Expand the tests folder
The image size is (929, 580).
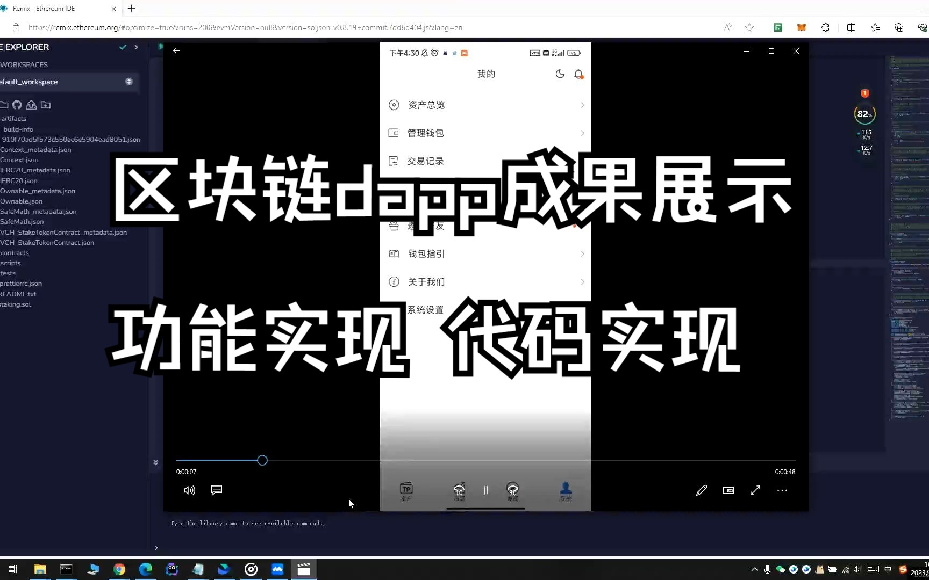point(8,273)
